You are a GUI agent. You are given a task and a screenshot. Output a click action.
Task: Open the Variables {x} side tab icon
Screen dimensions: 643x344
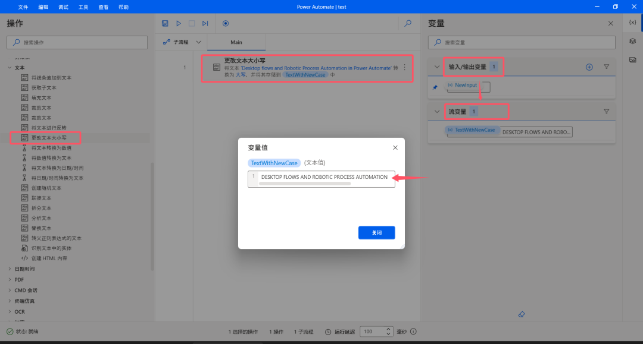coord(633,23)
